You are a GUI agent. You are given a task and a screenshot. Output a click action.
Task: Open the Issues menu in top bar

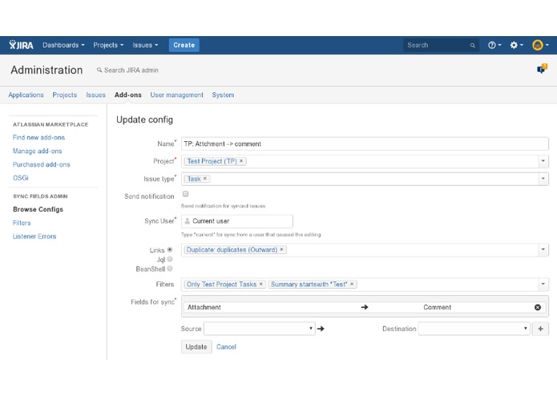pos(145,45)
